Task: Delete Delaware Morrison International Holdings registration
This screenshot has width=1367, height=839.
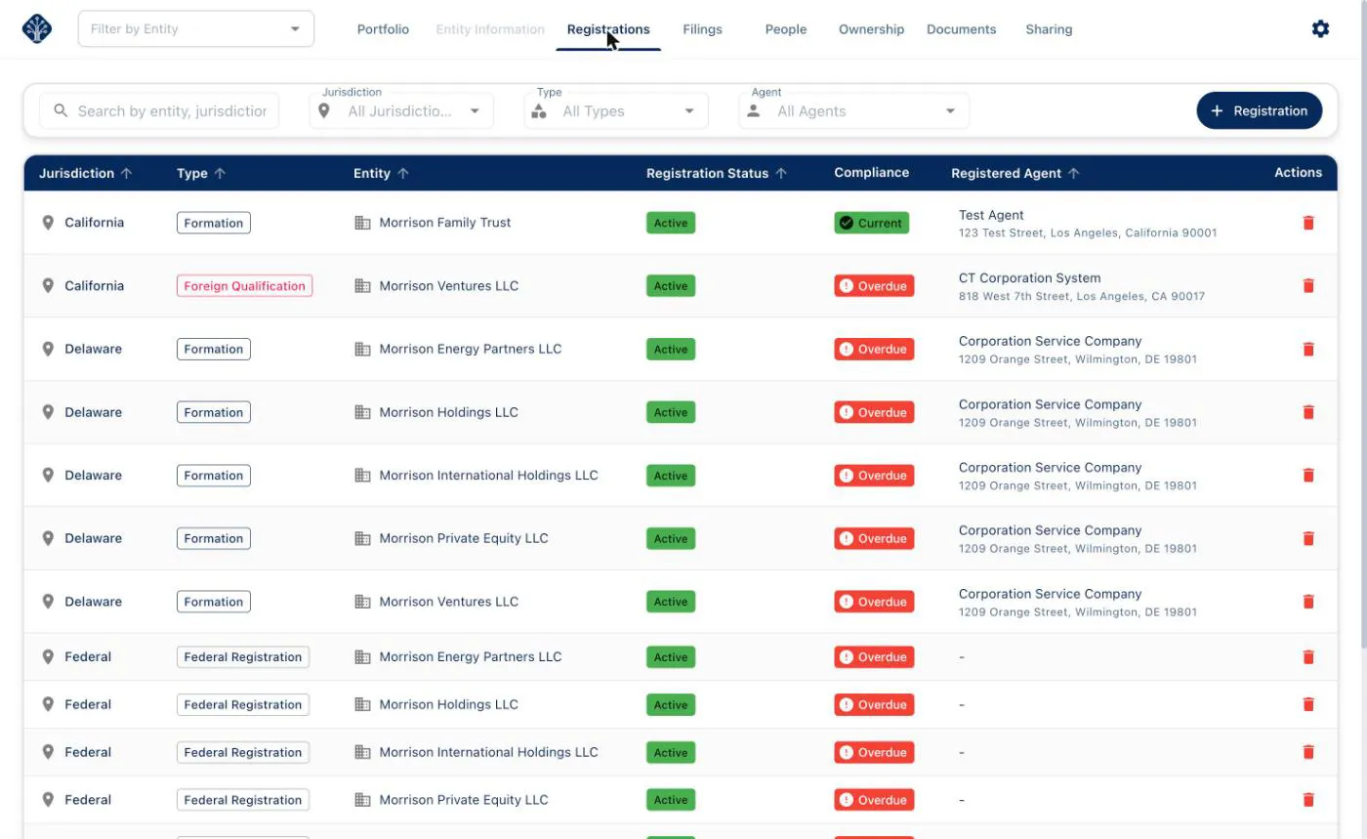Action: tap(1308, 476)
